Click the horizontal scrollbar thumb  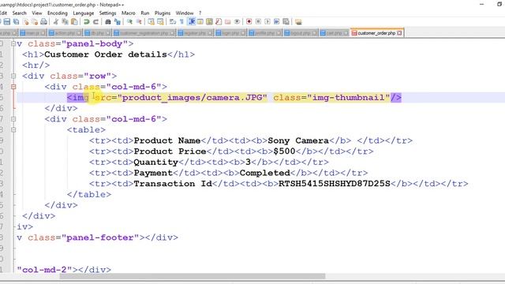coord(193,276)
